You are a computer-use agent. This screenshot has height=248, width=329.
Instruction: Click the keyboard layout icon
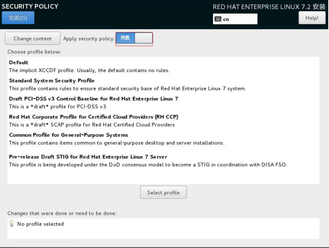[218, 19]
